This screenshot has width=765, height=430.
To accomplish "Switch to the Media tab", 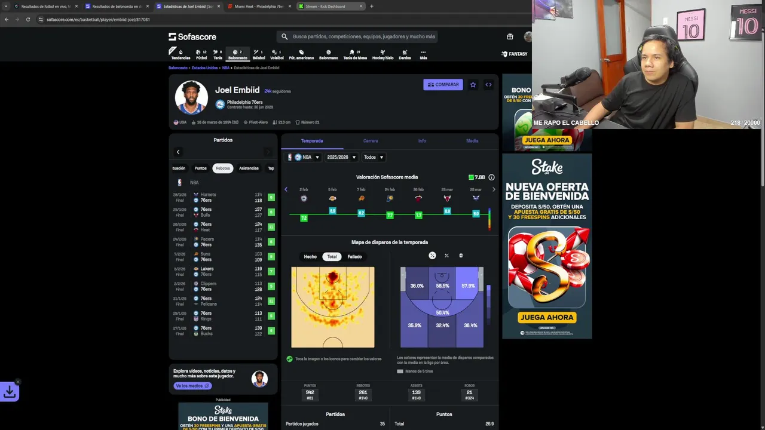I will [x=472, y=141].
